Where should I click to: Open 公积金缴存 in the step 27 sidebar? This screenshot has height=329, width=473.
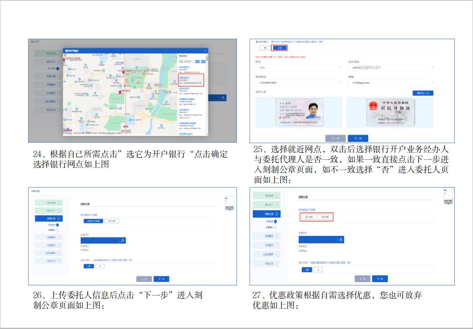[x=267, y=254]
